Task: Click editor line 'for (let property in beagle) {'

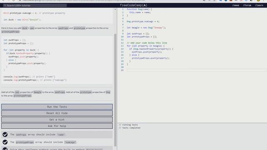Action: point(146,46)
